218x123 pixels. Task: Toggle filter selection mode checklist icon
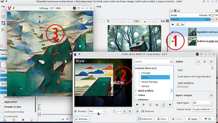pyautogui.click(x=163, y=105)
